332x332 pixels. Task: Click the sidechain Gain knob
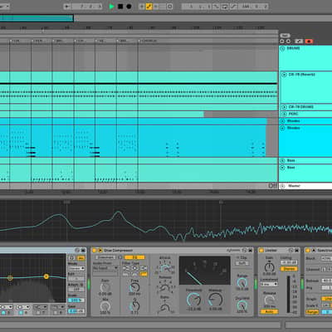click(105, 288)
